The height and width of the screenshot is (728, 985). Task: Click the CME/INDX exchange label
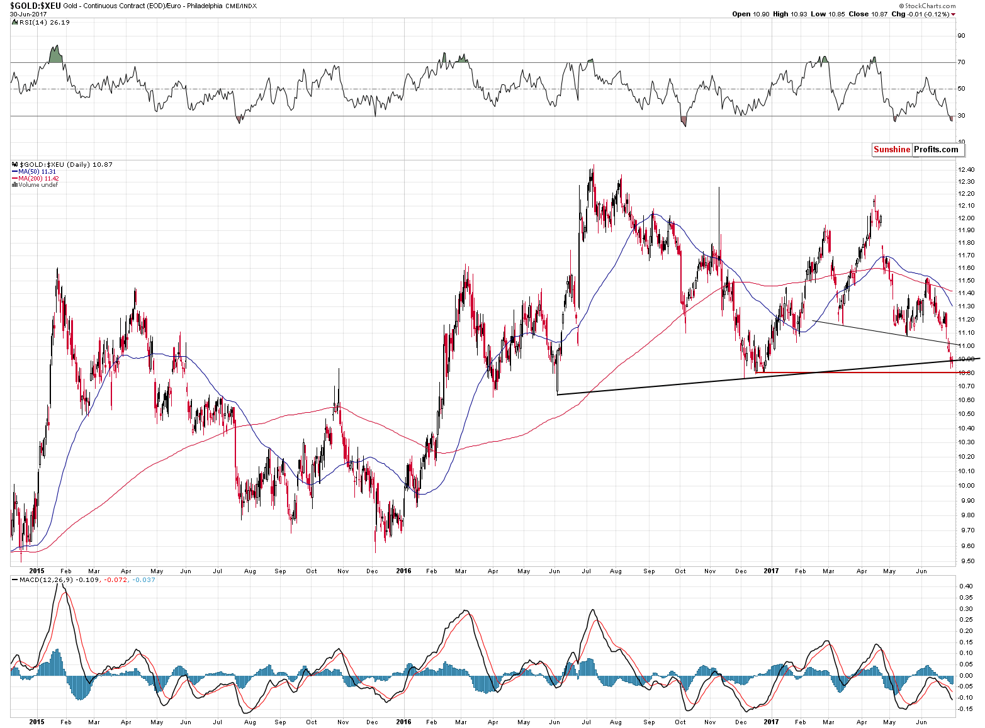pyautogui.click(x=242, y=6)
